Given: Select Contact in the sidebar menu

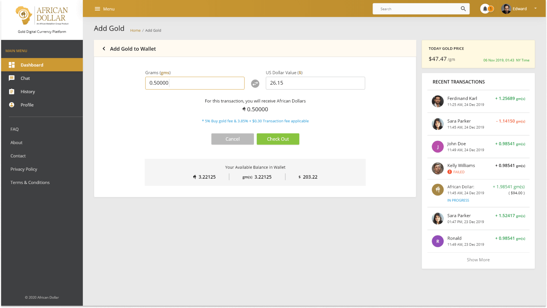Looking at the screenshot, I should pos(18,156).
